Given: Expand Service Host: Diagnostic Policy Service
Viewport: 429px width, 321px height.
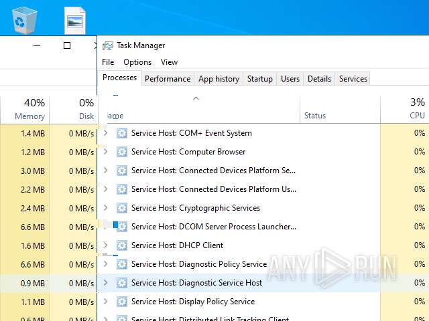Looking at the screenshot, I should (x=106, y=263).
